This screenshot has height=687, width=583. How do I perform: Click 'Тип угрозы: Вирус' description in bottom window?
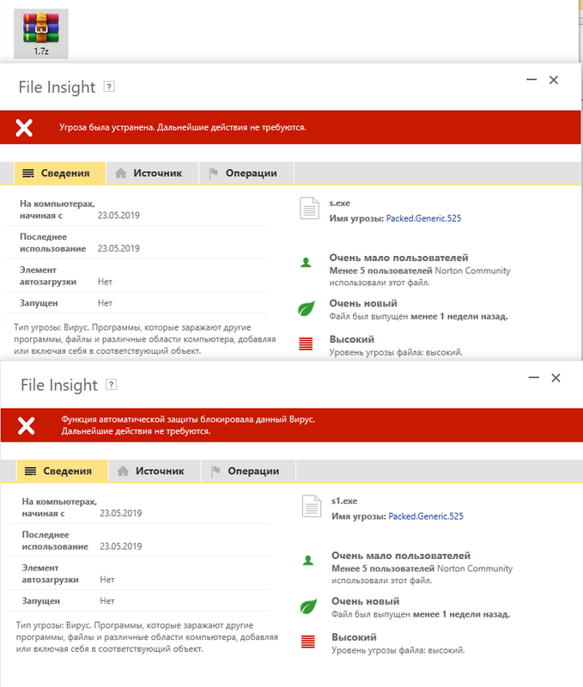point(147,637)
